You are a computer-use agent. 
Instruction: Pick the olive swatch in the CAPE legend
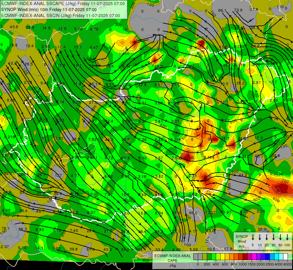click(205, 256)
